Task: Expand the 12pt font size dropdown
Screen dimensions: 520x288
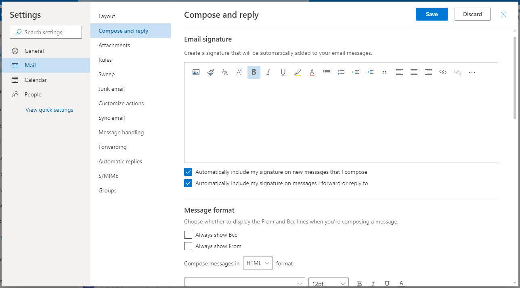Action: click(x=328, y=284)
